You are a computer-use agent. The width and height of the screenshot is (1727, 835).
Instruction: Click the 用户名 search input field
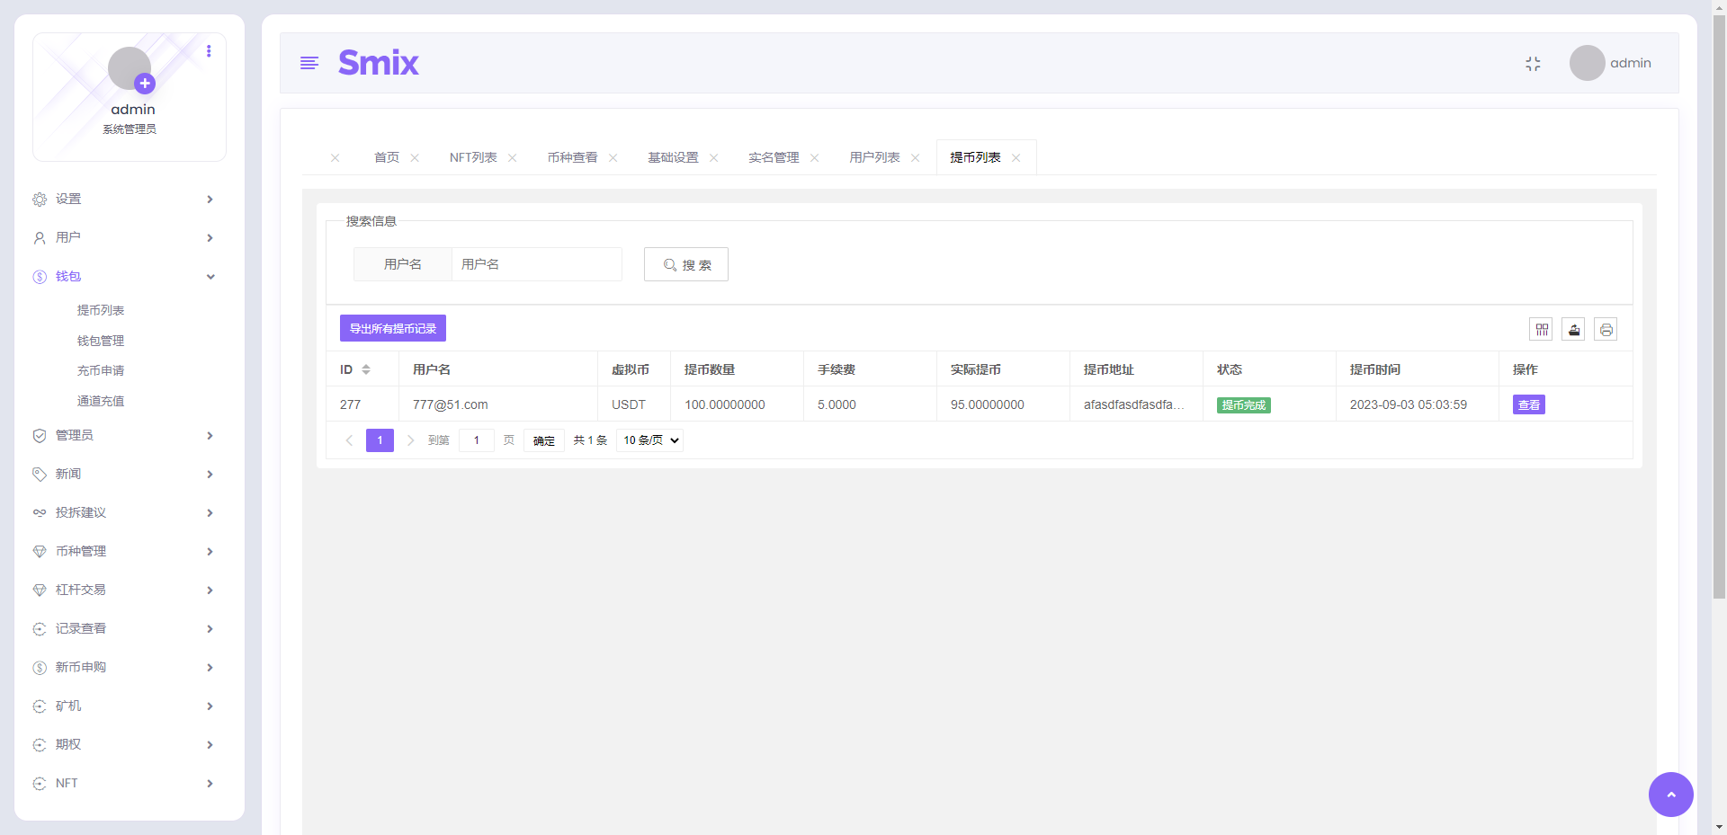coord(536,264)
